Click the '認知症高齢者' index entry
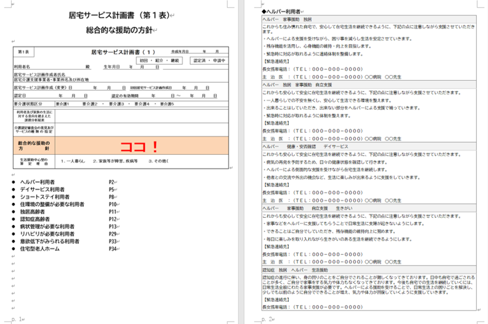The height and width of the screenshot is (324, 488). (35, 219)
